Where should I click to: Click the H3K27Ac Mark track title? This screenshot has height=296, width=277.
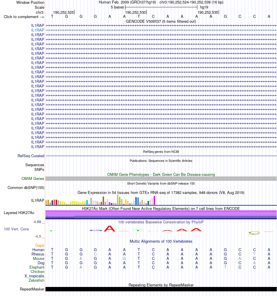pos(161,209)
